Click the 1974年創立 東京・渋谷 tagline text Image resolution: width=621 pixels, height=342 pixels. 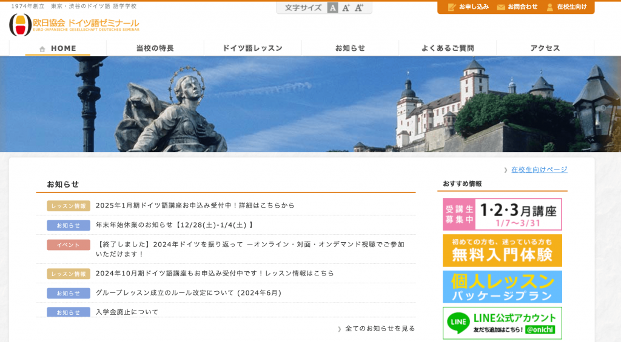coord(73,6)
